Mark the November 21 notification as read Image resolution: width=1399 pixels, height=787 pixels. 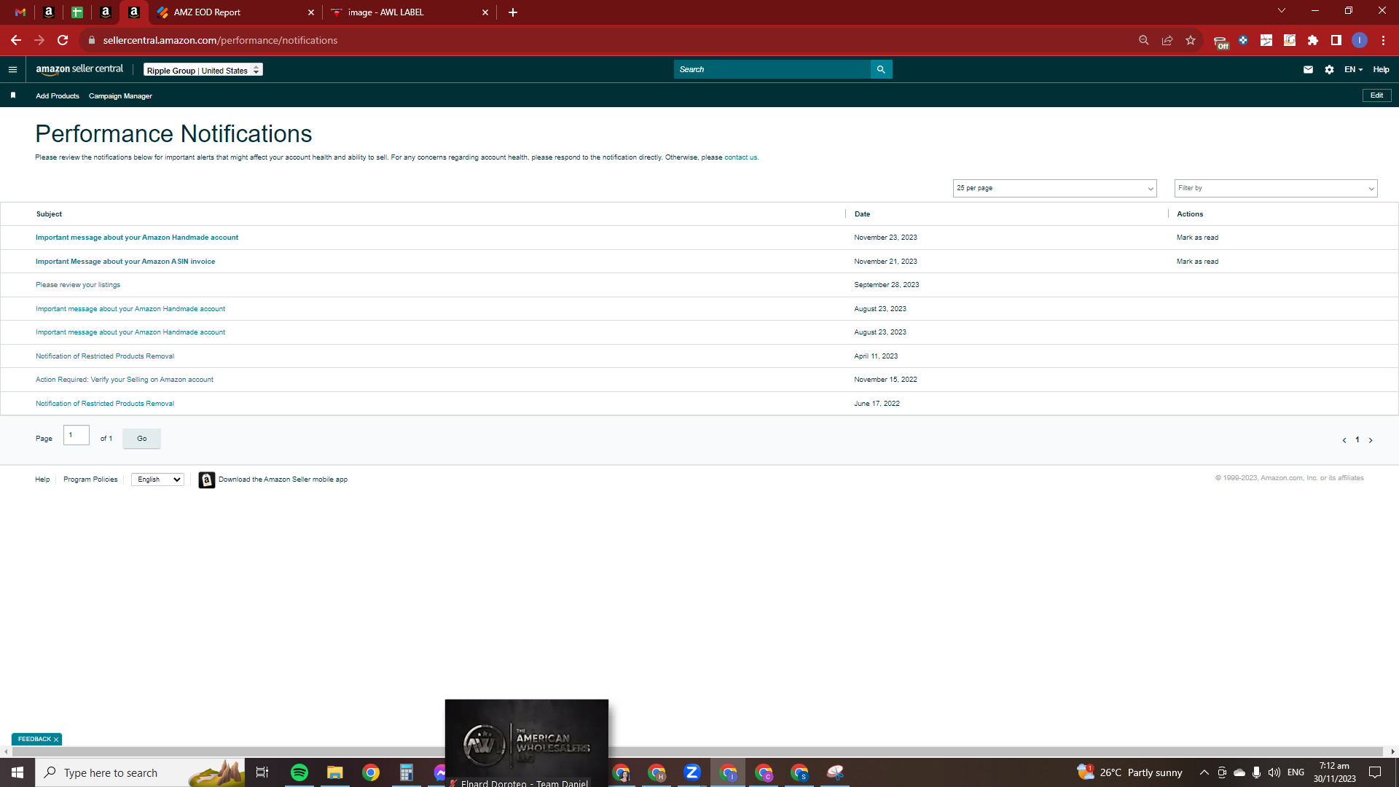(x=1197, y=262)
